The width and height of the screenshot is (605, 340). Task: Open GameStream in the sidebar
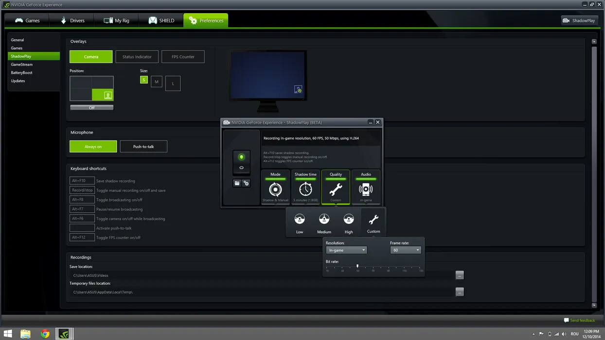coord(22,65)
